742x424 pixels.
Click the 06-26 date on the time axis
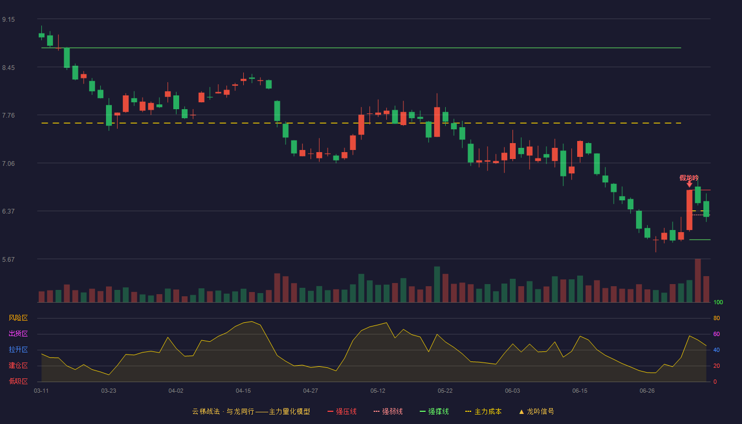[647, 391]
